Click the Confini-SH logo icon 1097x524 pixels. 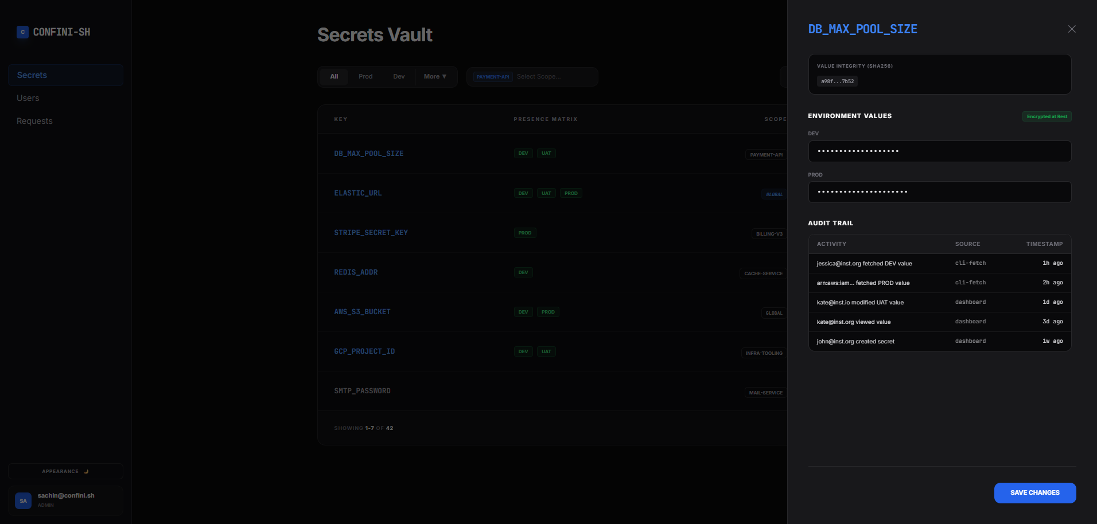pyautogui.click(x=22, y=32)
